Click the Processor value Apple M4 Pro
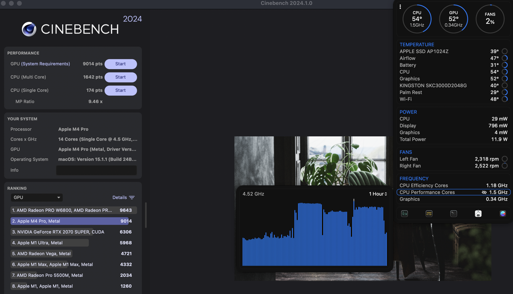Viewport: 513px width, 294px height. 73,129
